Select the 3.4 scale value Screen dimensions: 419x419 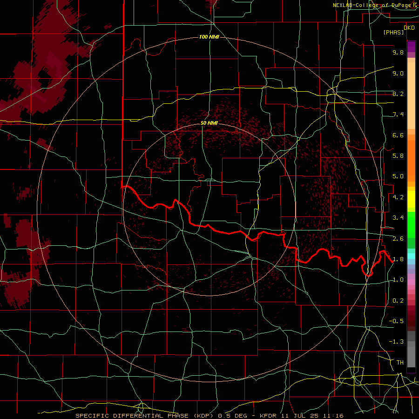point(398,218)
